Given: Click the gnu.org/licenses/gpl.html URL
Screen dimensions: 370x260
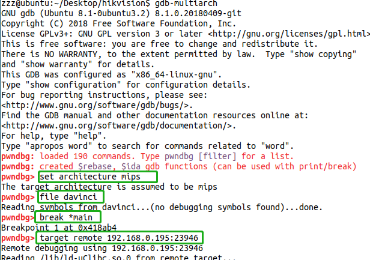Looking at the screenshot, I should 289,34.
